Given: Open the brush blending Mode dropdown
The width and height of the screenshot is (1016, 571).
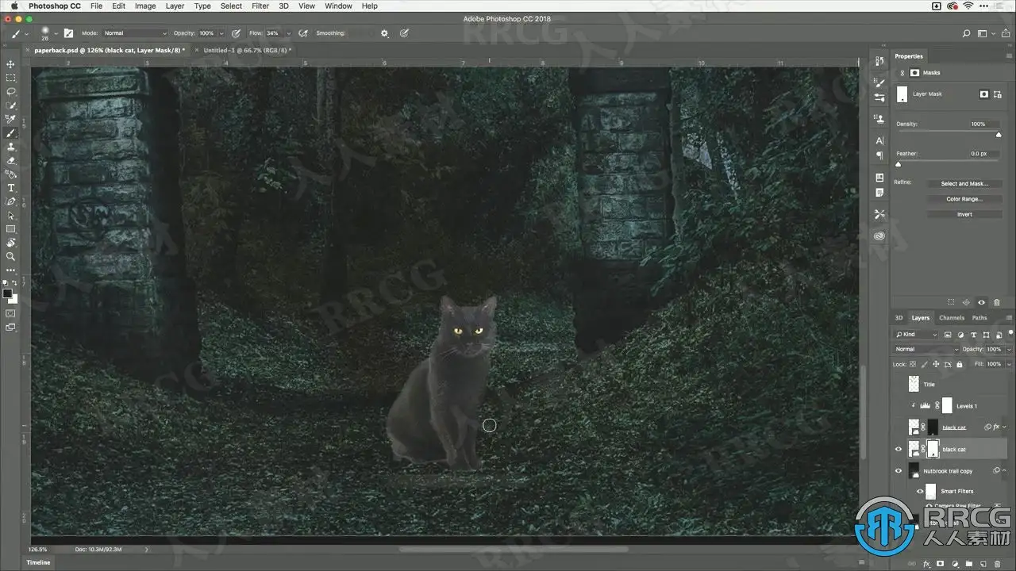Looking at the screenshot, I should coord(135,33).
